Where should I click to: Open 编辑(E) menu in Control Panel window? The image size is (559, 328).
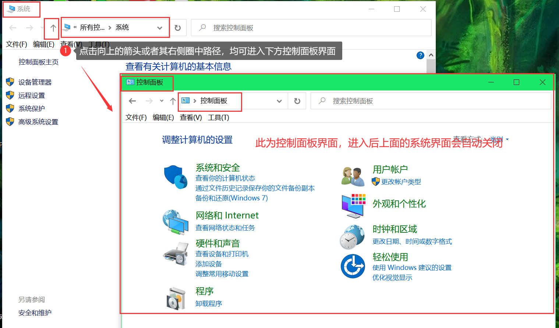(x=163, y=117)
